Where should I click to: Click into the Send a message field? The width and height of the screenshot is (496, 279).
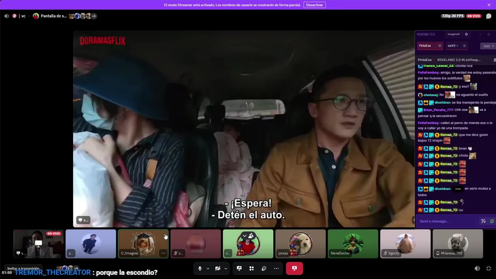(448, 221)
